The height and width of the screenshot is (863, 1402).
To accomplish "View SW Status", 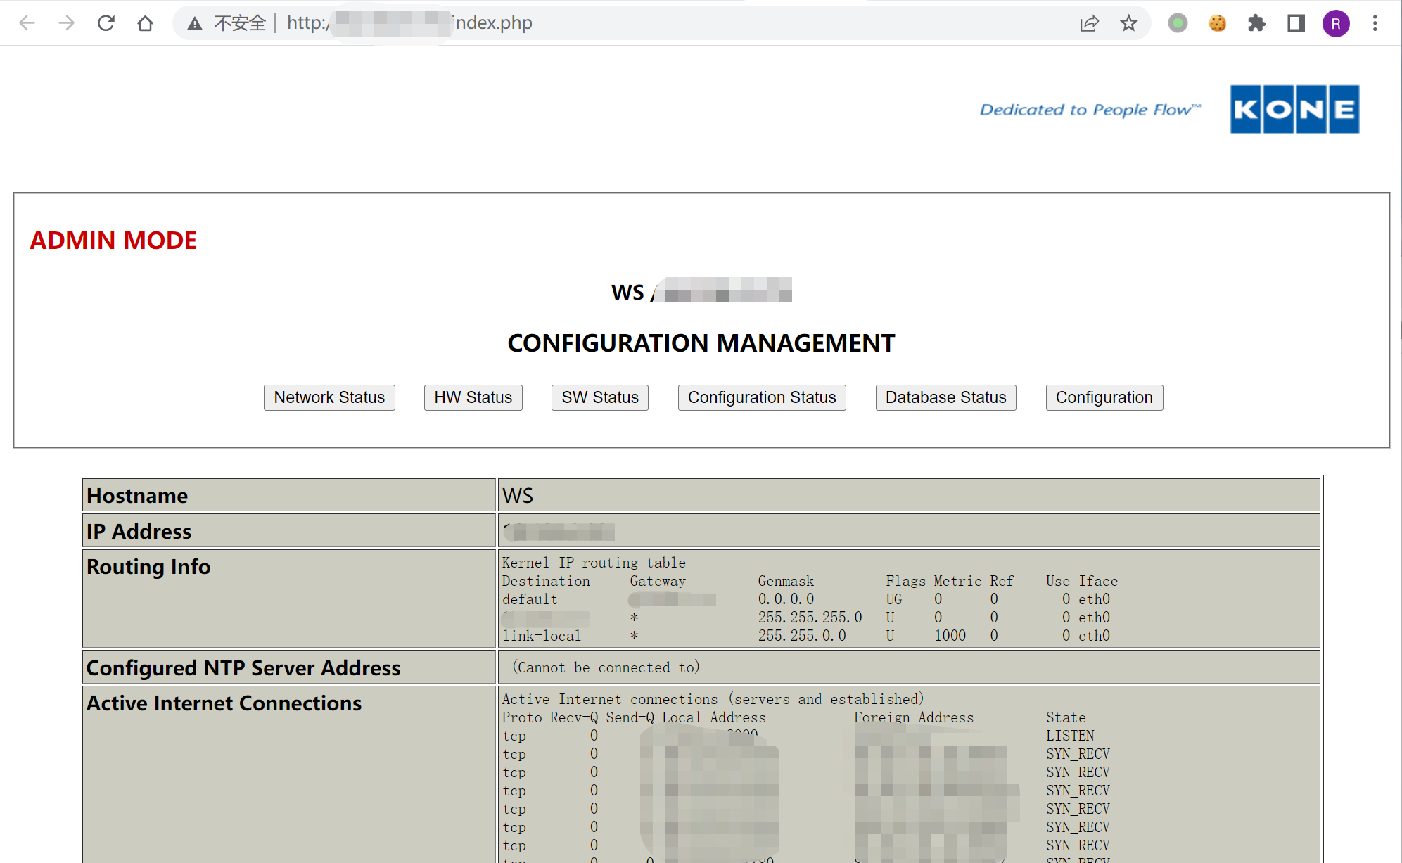I will point(599,397).
